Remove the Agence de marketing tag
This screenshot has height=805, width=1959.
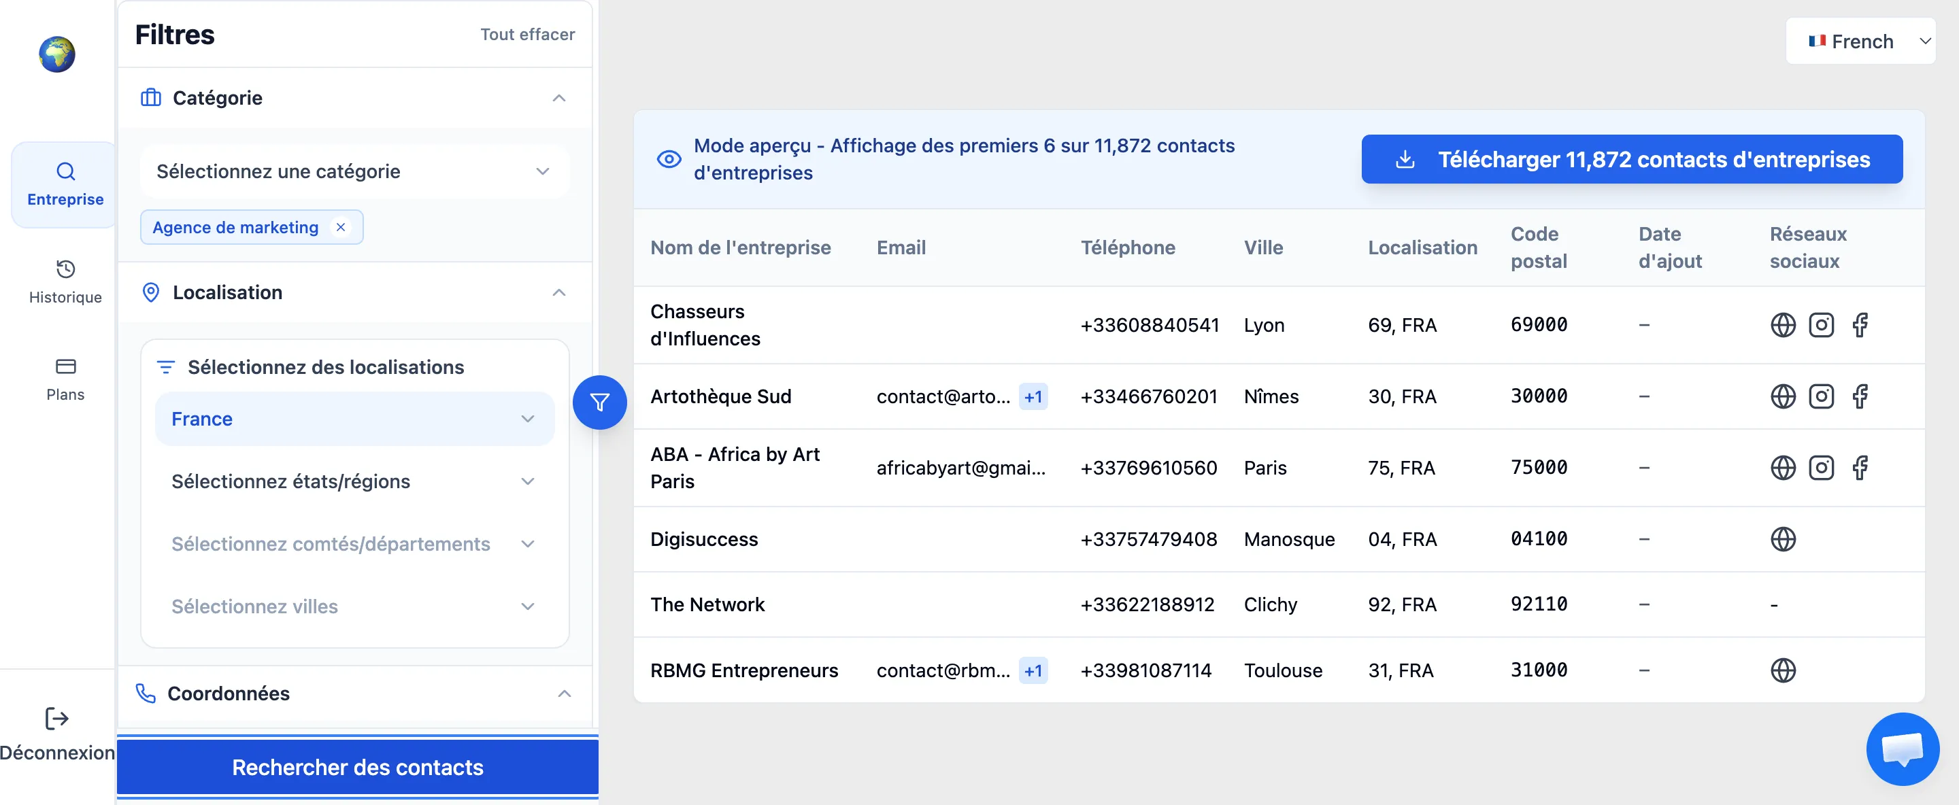tap(341, 227)
